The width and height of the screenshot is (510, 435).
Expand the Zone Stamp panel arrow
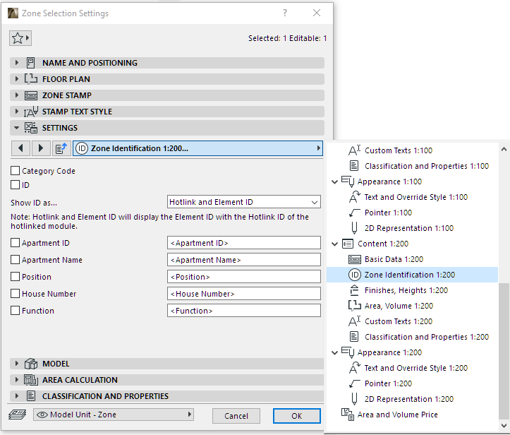(17, 95)
